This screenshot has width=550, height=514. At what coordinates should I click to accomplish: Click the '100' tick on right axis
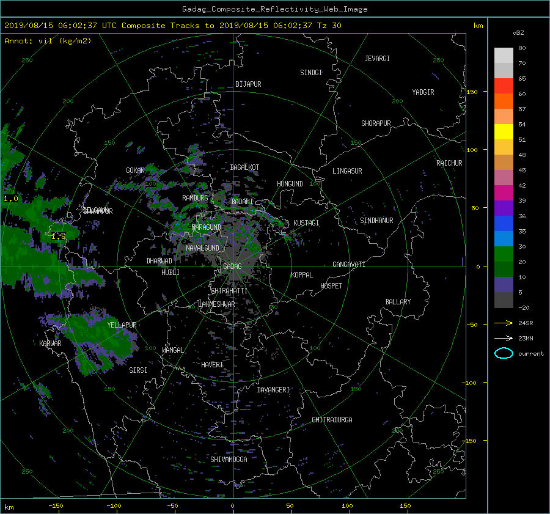[472, 150]
